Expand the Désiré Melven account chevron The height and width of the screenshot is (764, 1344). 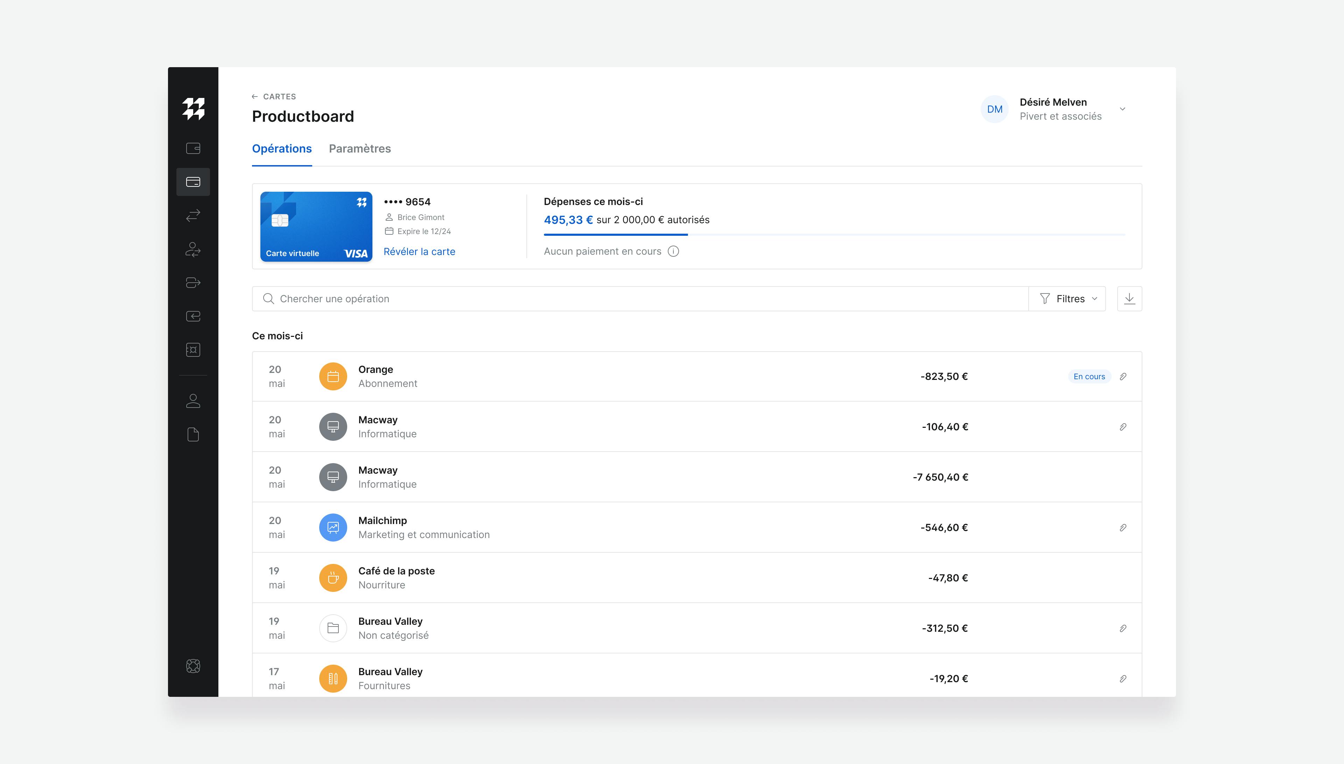tap(1122, 109)
